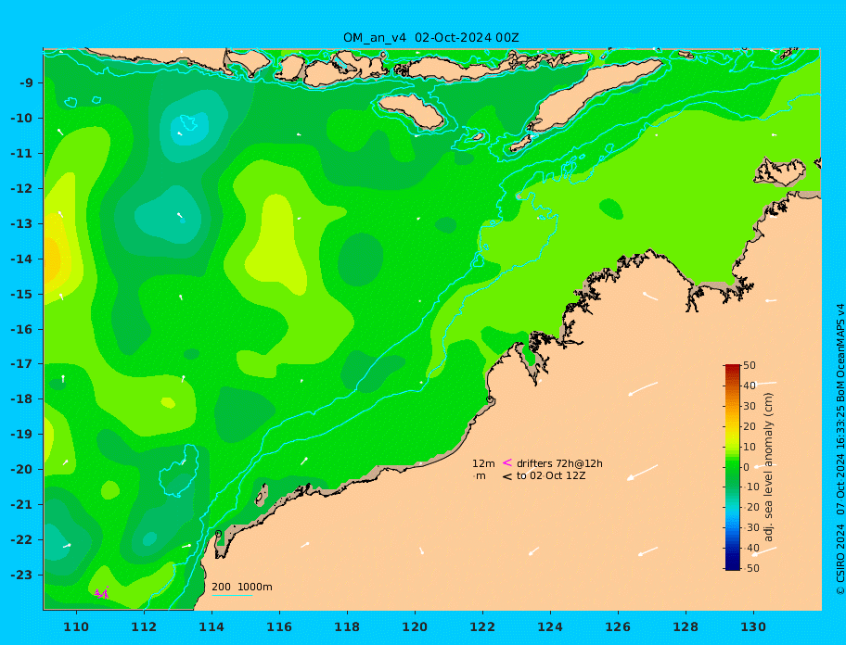Click the '120' longitude axis label
The height and width of the screenshot is (645, 846).
[x=415, y=627]
